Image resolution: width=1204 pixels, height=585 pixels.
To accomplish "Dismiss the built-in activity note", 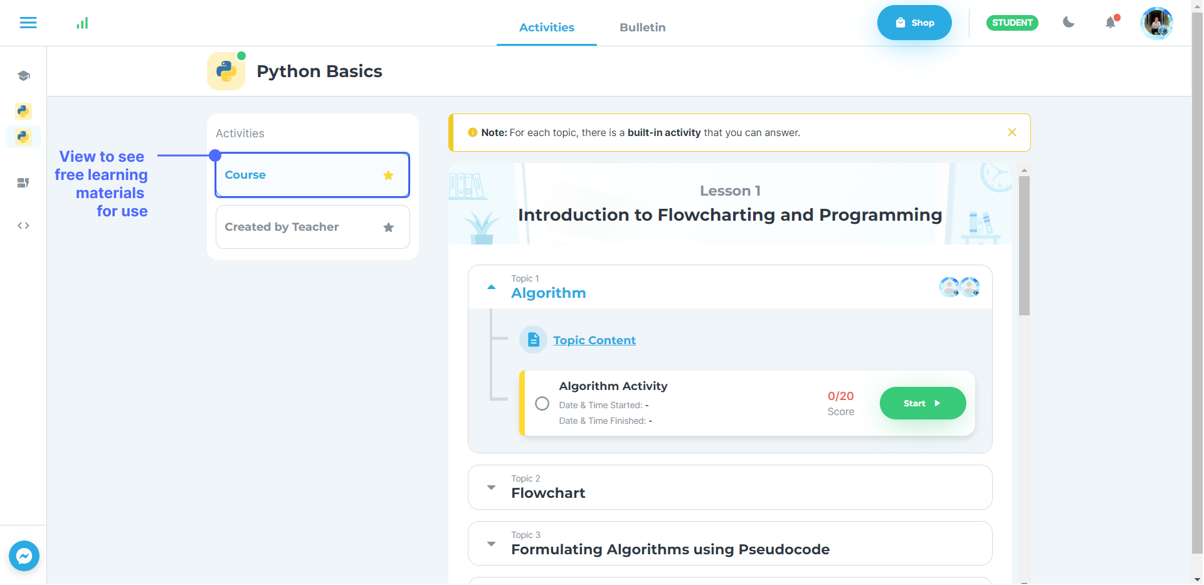I will point(1011,132).
